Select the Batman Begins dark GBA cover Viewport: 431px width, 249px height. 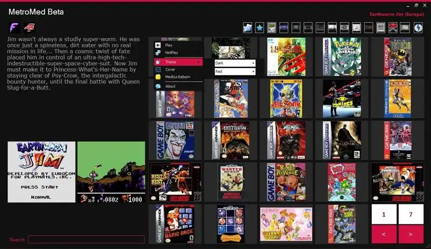[x=342, y=141]
